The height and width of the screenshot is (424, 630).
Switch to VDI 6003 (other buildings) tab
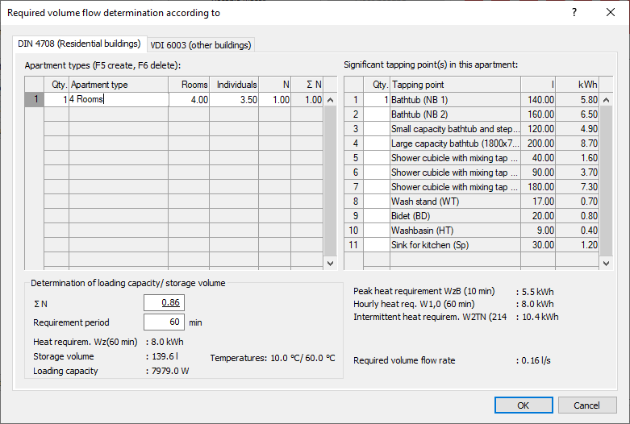[x=201, y=45]
